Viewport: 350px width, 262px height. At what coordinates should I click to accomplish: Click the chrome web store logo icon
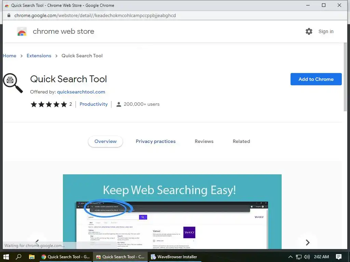pyautogui.click(x=22, y=31)
